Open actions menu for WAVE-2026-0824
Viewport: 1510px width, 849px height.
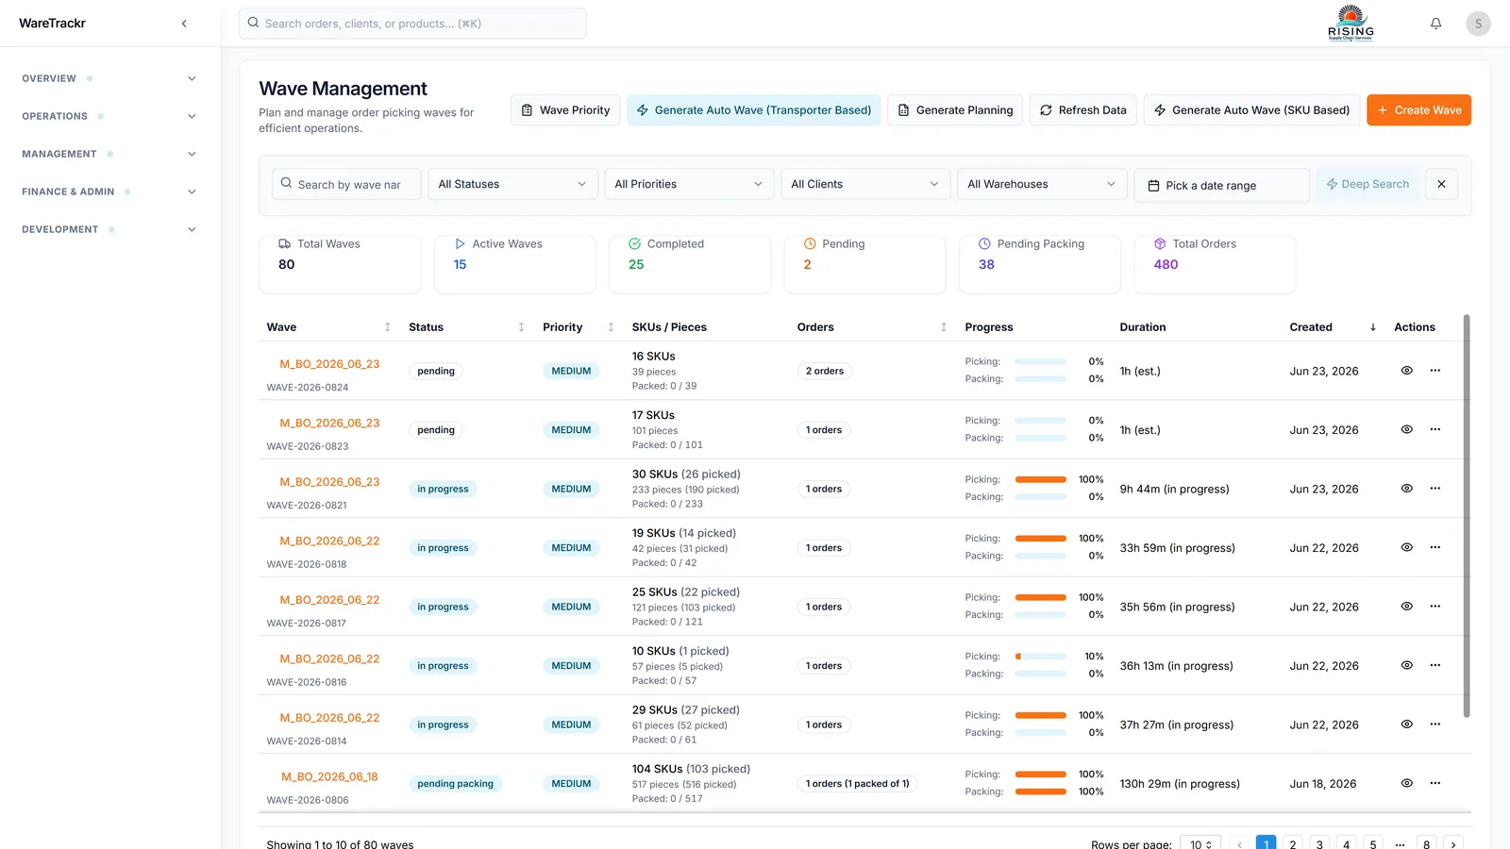(x=1434, y=371)
